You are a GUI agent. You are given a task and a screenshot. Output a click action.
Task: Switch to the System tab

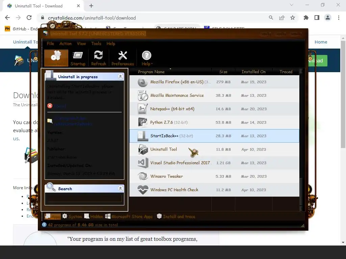click(72, 217)
